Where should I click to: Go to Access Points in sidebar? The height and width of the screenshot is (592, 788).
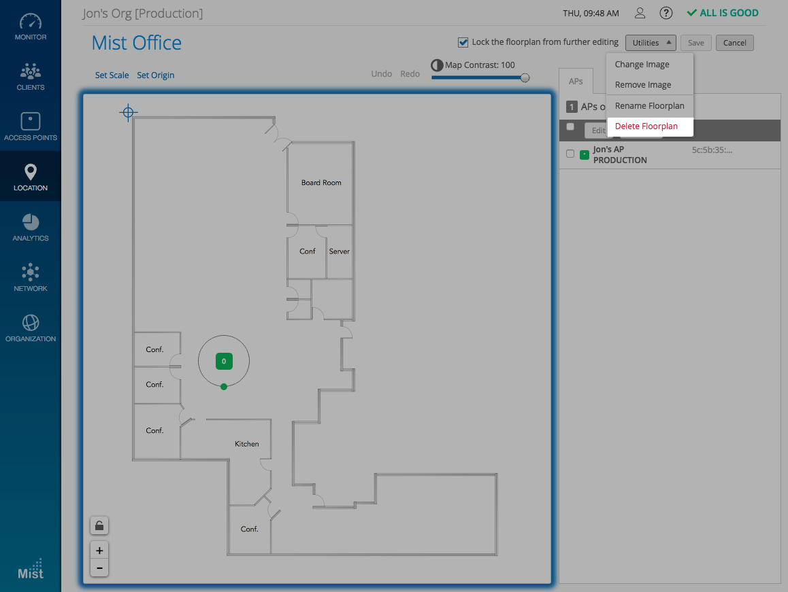(30, 126)
